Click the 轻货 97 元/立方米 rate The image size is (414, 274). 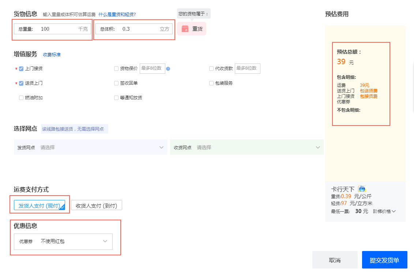[352, 203]
